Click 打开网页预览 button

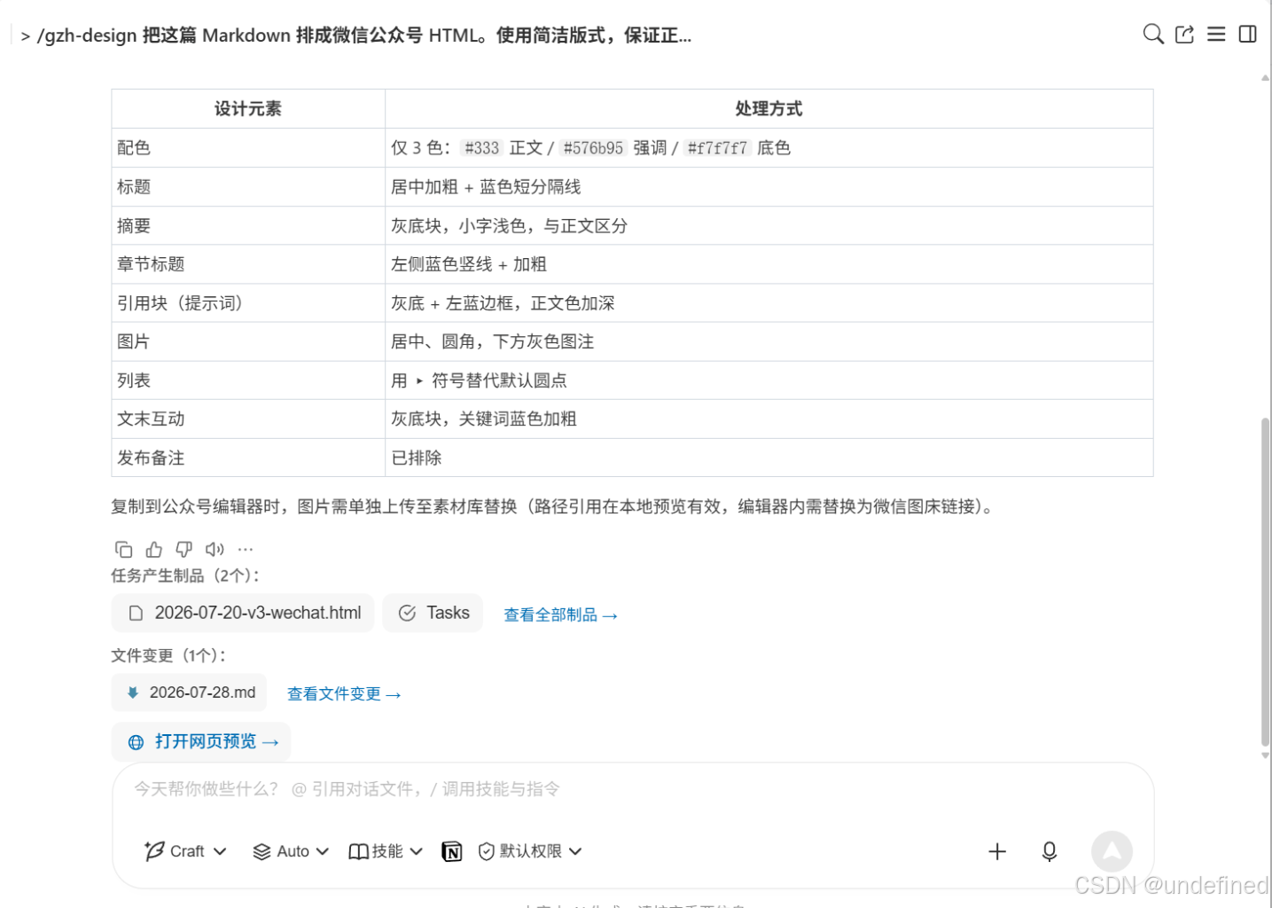click(201, 742)
